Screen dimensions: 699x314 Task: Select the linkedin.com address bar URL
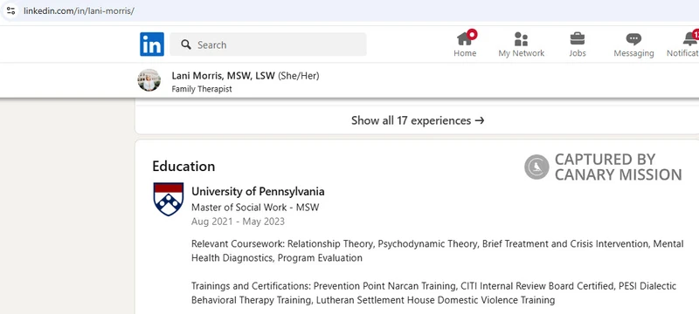[79, 11]
